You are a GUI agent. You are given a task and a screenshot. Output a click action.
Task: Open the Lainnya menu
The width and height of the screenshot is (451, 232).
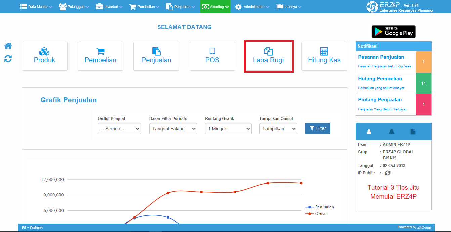[289, 7]
